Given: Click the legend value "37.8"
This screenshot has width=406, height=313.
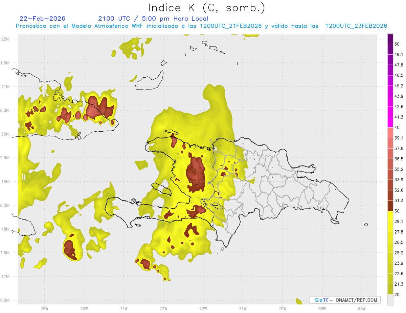Looking at the screenshot, I should tap(399, 149).
